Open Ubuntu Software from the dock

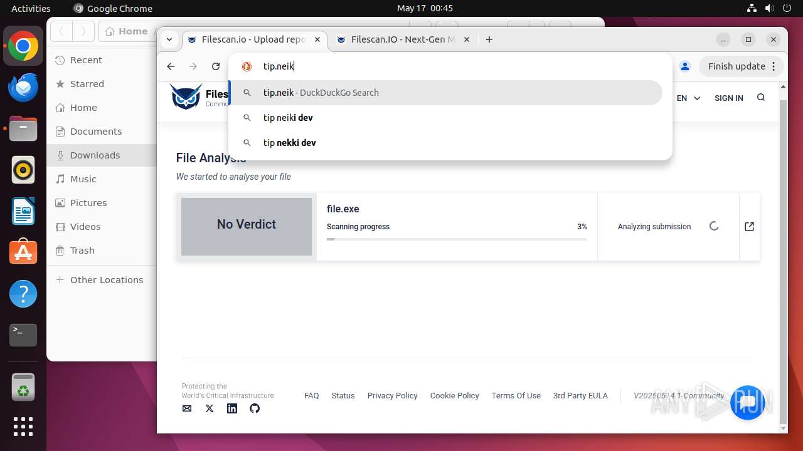click(23, 252)
